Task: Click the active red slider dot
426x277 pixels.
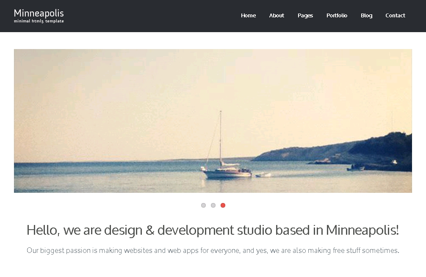Action: click(223, 206)
